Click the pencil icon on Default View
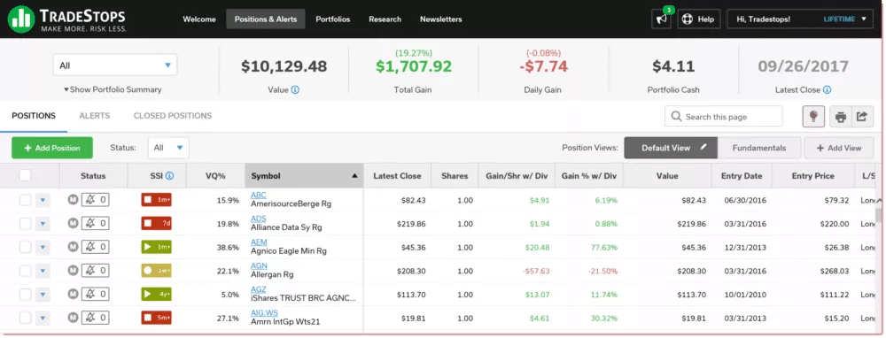 point(703,147)
